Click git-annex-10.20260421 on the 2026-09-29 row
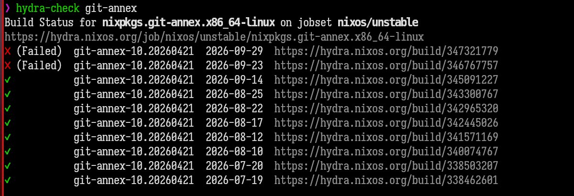Screen dimensions: 574x196 [134, 51]
